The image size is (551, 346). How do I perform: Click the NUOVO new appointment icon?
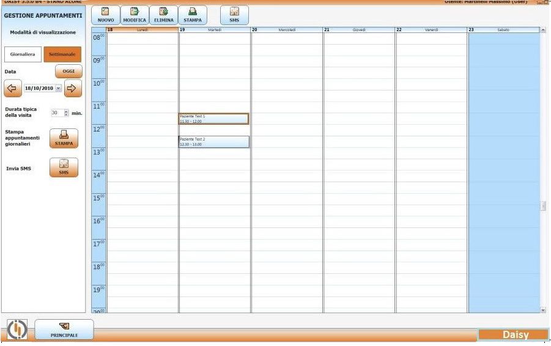pyautogui.click(x=105, y=12)
